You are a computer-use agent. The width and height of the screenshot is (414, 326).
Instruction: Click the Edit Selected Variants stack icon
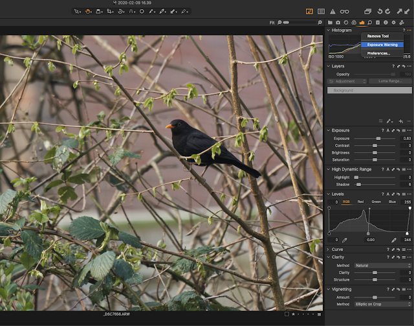(x=367, y=12)
